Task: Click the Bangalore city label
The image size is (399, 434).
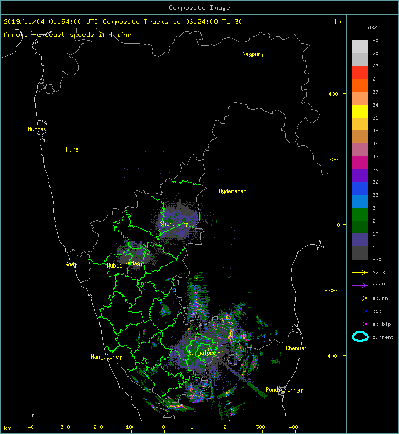Action: pyautogui.click(x=202, y=353)
